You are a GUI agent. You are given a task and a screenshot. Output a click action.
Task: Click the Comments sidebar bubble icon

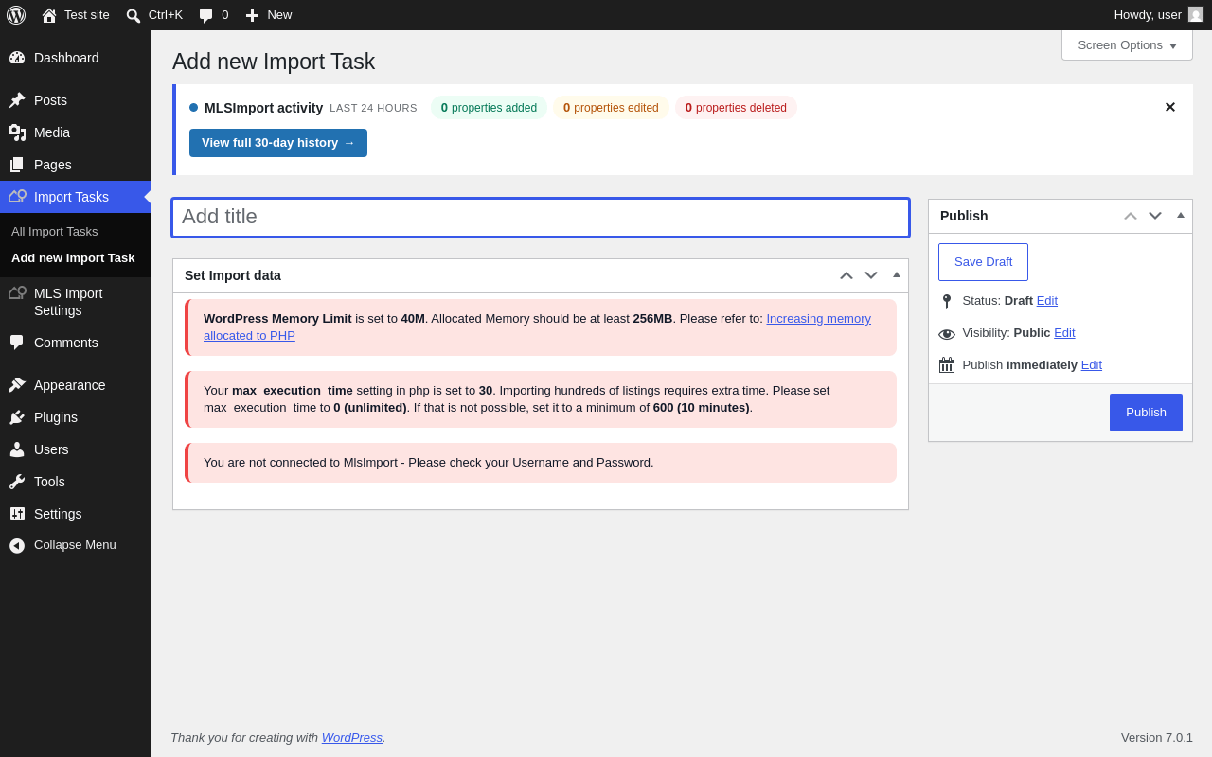click(17, 343)
